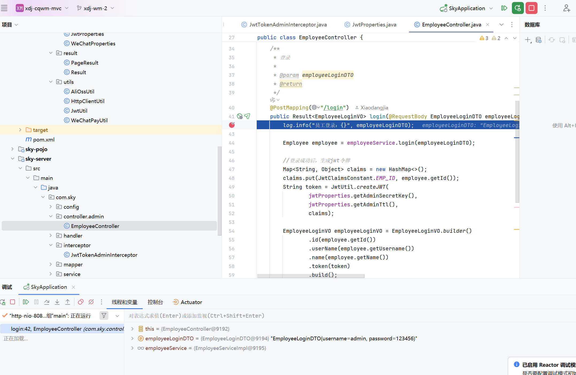Select EmployeeController in project tree
576x375 pixels.
click(95, 226)
